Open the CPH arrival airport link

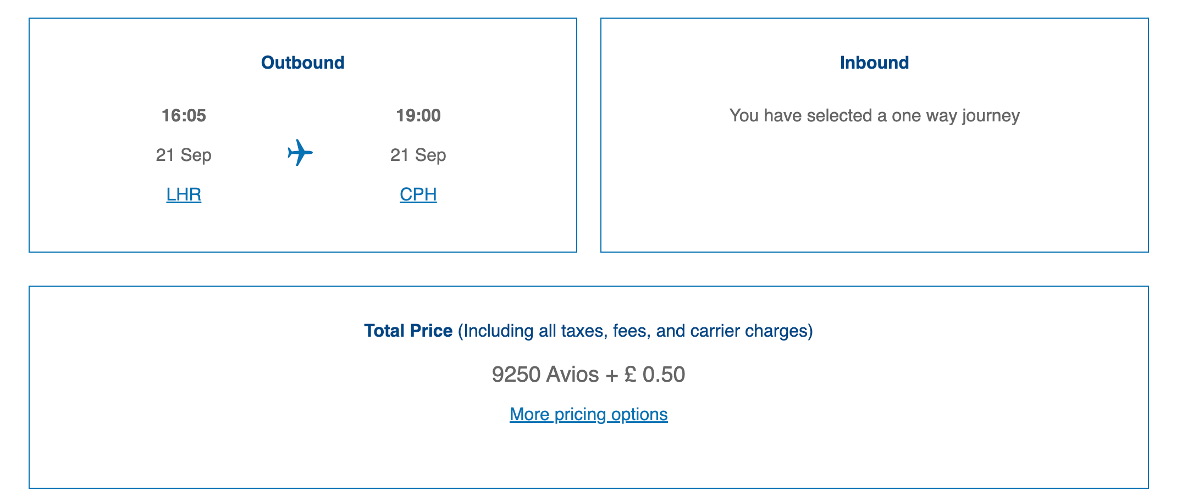pyautogui.click(x=418, y=194)
